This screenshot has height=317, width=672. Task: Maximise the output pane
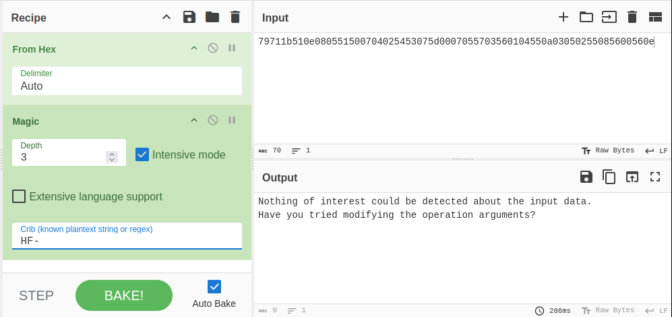655,177
